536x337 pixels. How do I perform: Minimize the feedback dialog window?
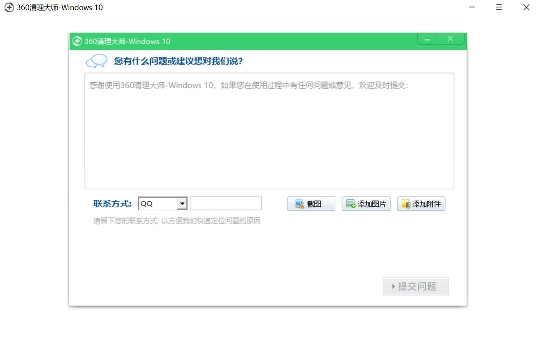(427, 38)
